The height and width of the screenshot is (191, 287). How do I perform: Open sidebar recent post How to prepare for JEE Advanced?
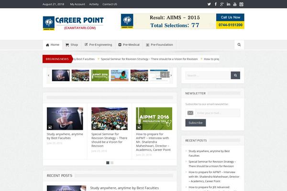(x=209, y=187)
